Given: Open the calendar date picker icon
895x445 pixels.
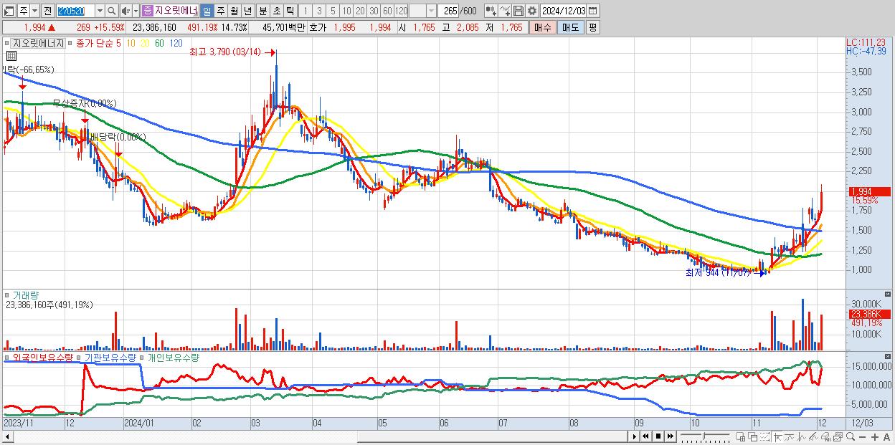Looking at the screenshot, I should pyautogui.click(x=592, y=11).
